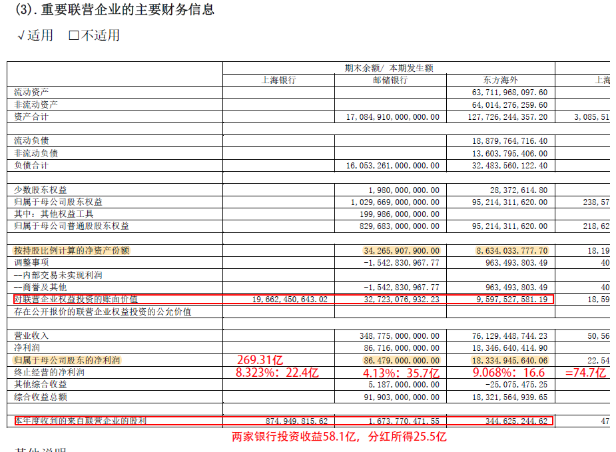Select the 归属于母公司股东权益 row label
This screenshot has width=616, height=452.
click(58, 202)
